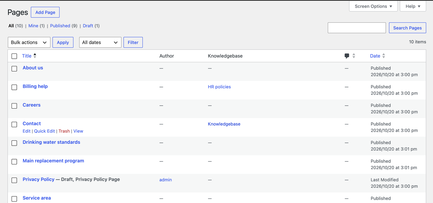The height and width of the screenshot is (203, 433).
Task: Open the Billing help page title
Action: pyautogui.click(x=35, y=86)
